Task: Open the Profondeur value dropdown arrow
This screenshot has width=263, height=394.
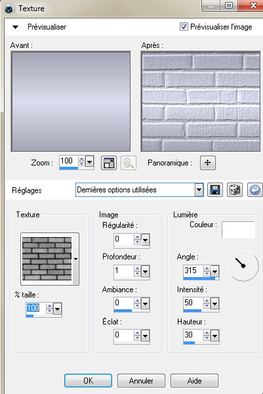Action: pos(146,271)
